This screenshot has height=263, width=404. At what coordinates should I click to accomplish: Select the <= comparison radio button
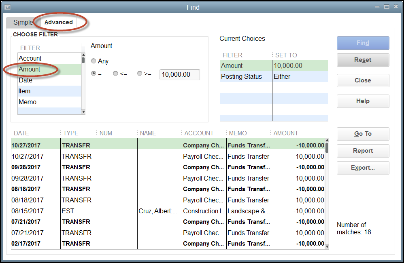tap(116, 74)
